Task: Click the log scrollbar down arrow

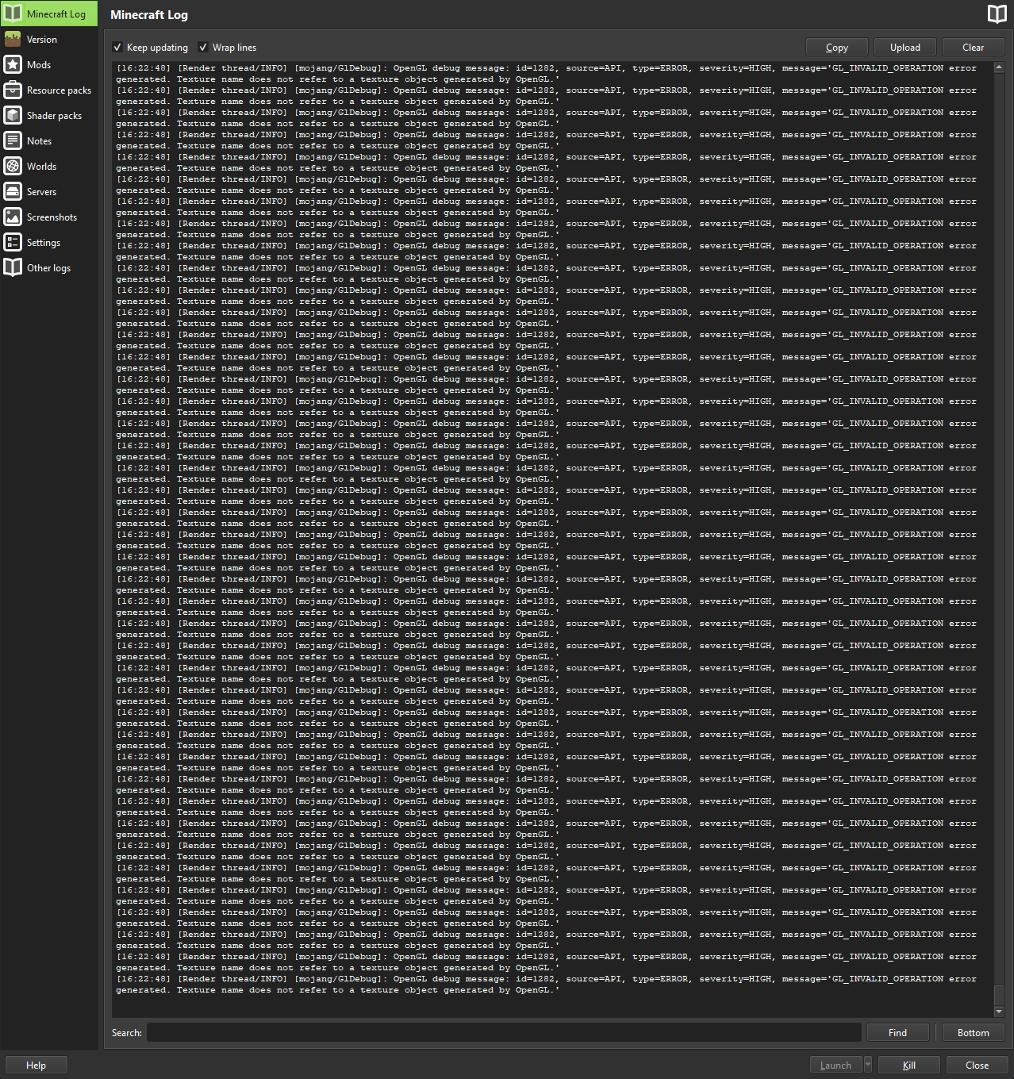Action: click(999, 1012)
